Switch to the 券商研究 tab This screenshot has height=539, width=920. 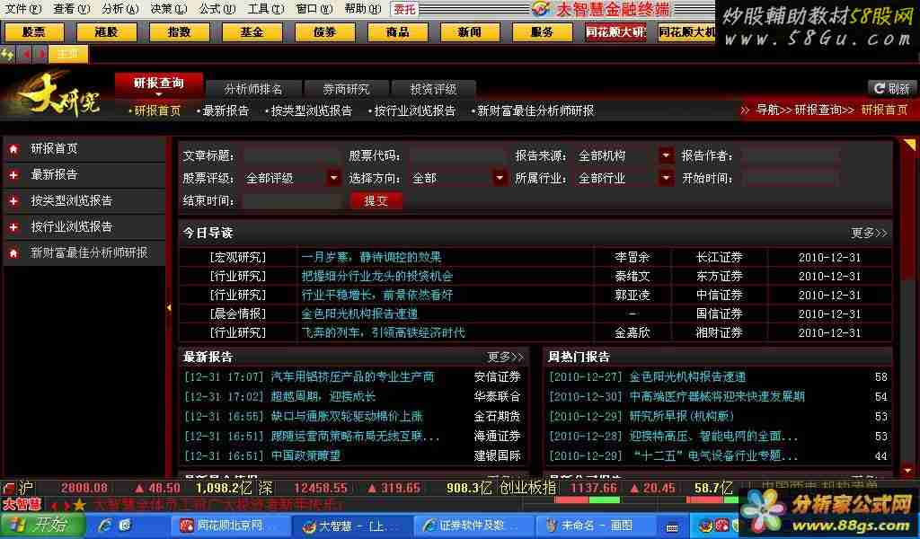point(346,89)
